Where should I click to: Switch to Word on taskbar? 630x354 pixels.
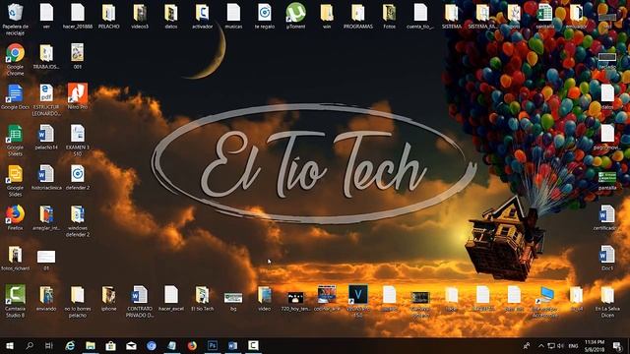click(x=233, y=346)
